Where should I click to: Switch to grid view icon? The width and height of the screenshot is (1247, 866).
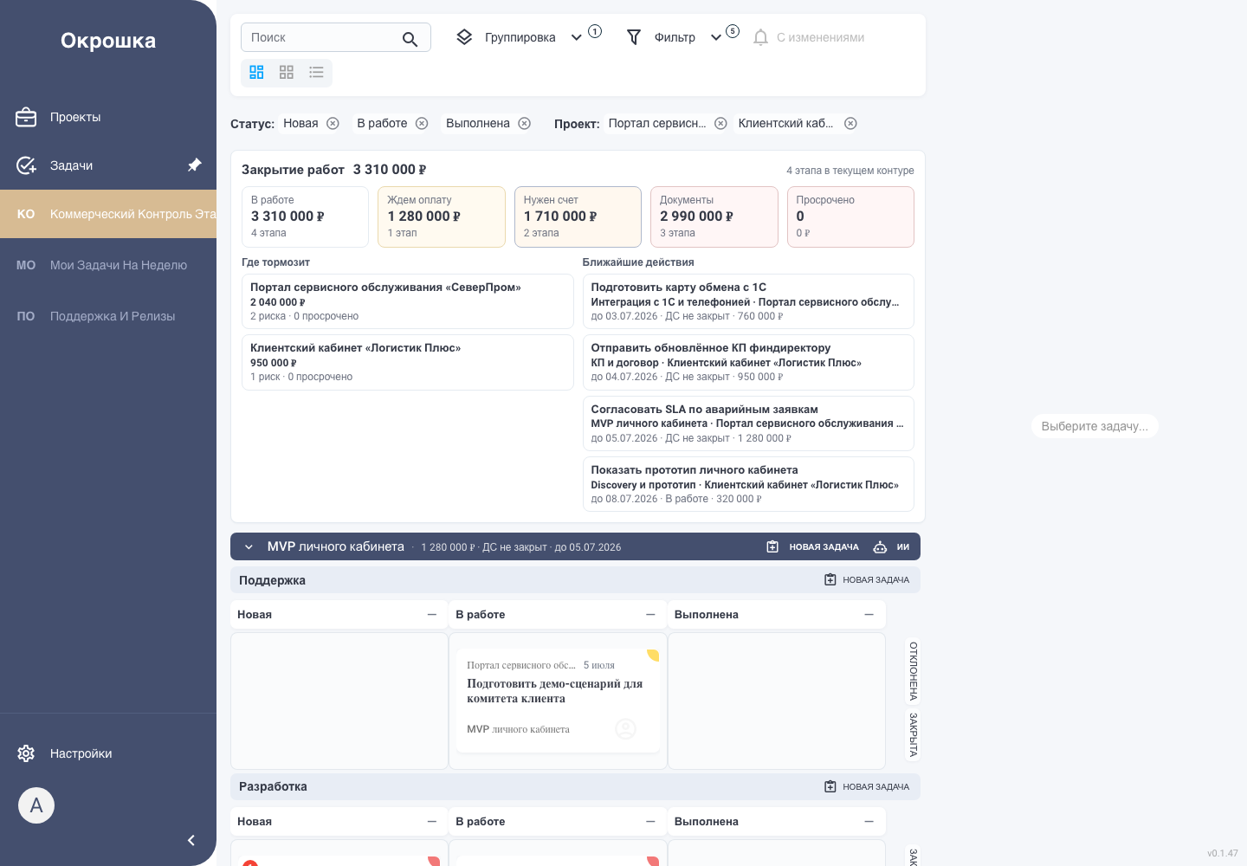287,72
